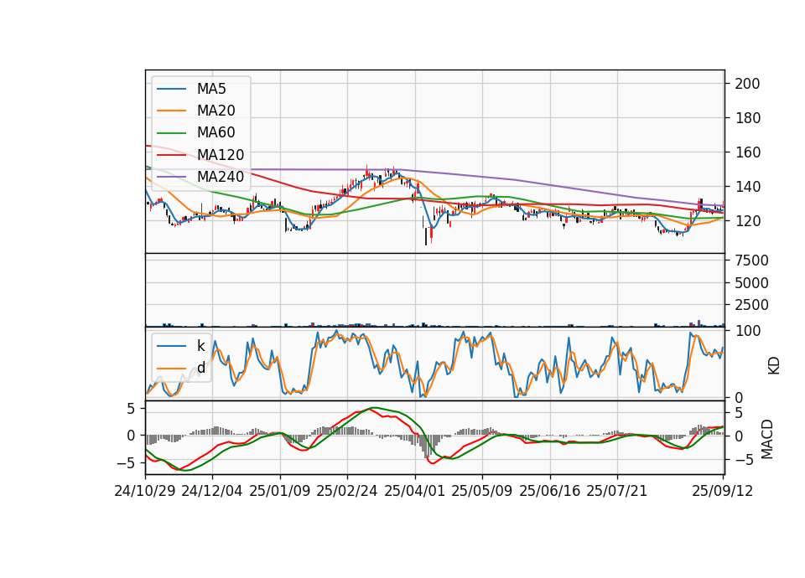The height and width of the screenshot is (578, 805).
Task: Click the 100 tick on KD axis
Action: tap(747, 331)
